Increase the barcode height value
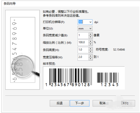The width and height of the screenshot is (140, 113). tap(90, 49)
